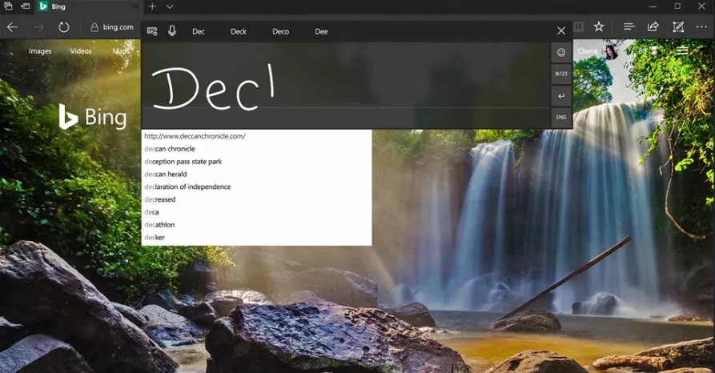Screen dimensions: 715x373
Task: Go back with the back arrow
Action: tap(12, 27)
